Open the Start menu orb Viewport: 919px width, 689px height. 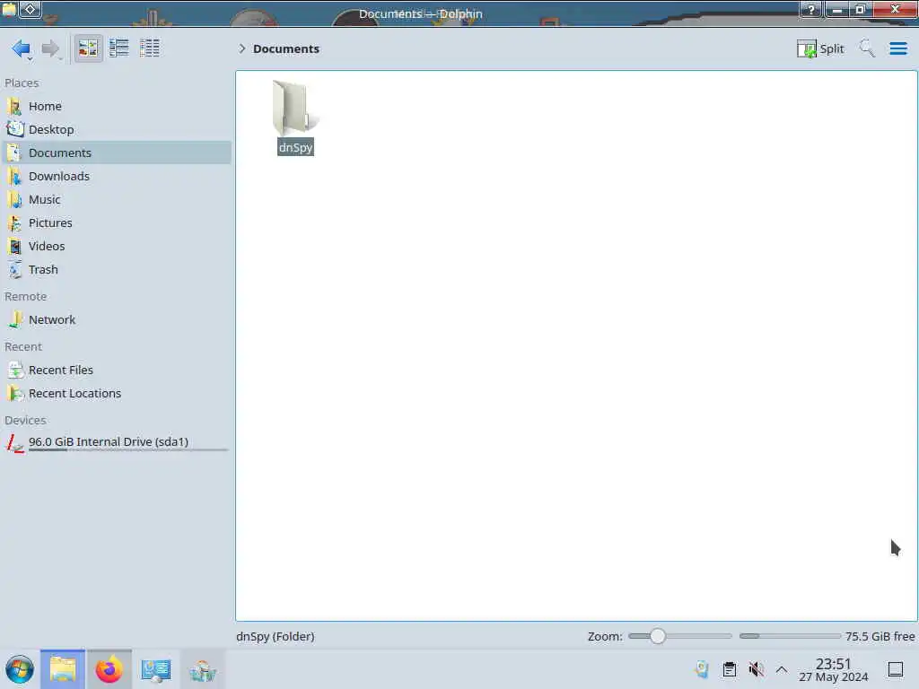click(x=20, y=669)
